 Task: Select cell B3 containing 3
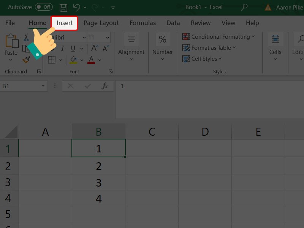[x=99, y=182]
